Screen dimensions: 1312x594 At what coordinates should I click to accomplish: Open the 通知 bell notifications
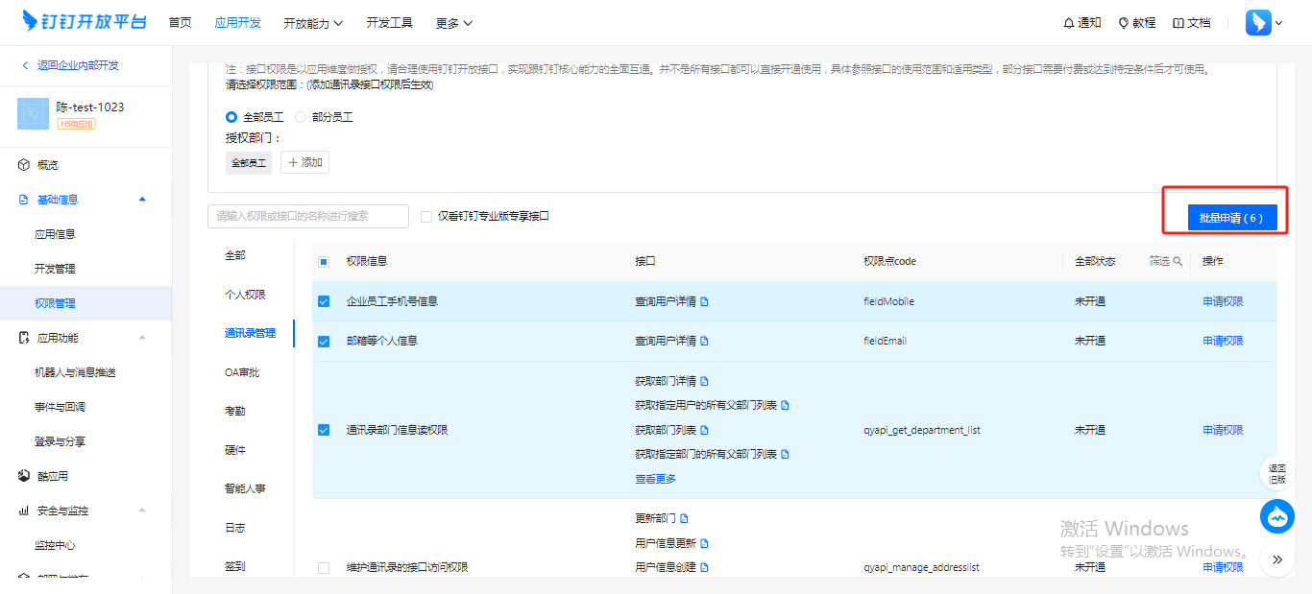(1082, 23)
